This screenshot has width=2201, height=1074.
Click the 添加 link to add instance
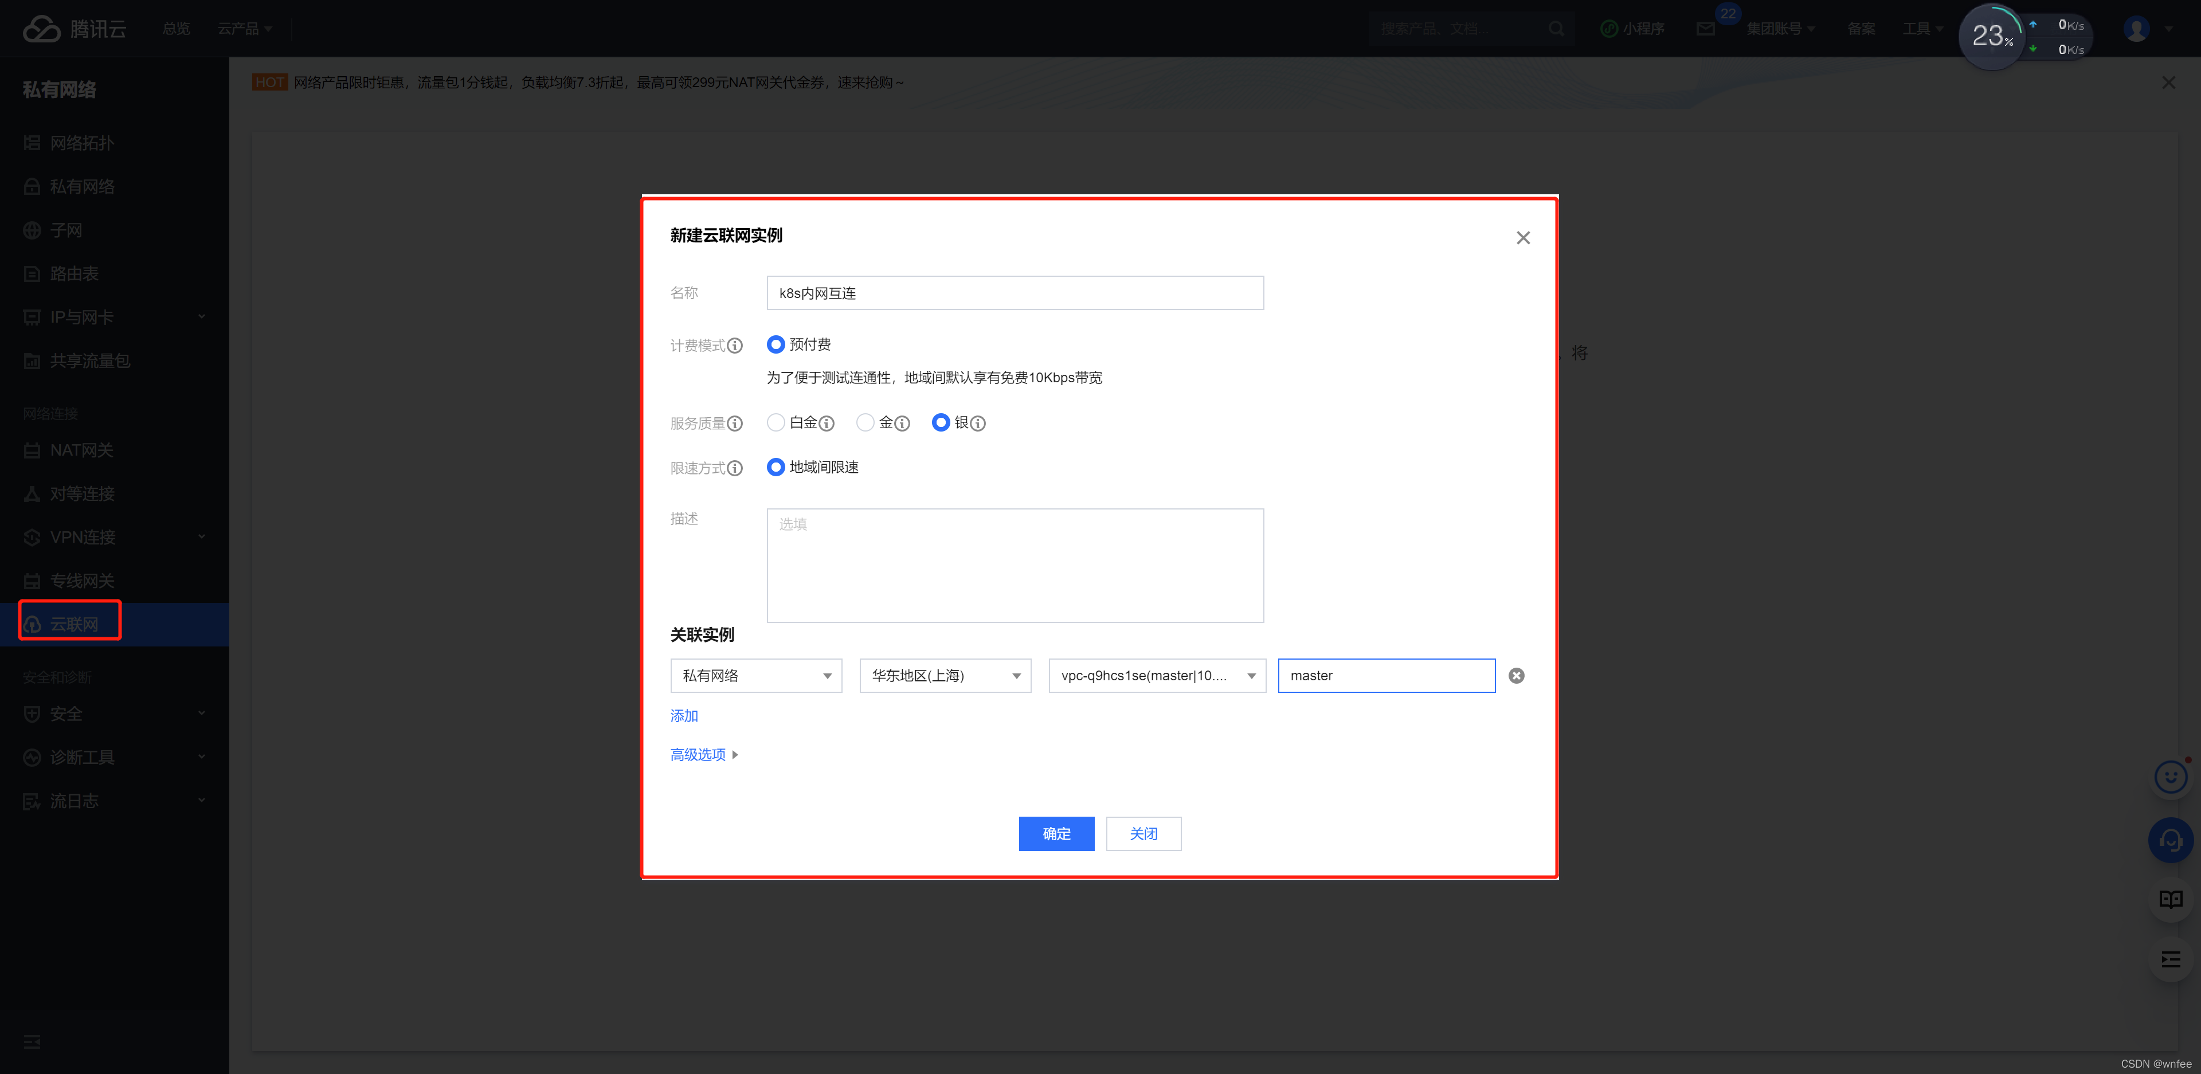point(684,715)
